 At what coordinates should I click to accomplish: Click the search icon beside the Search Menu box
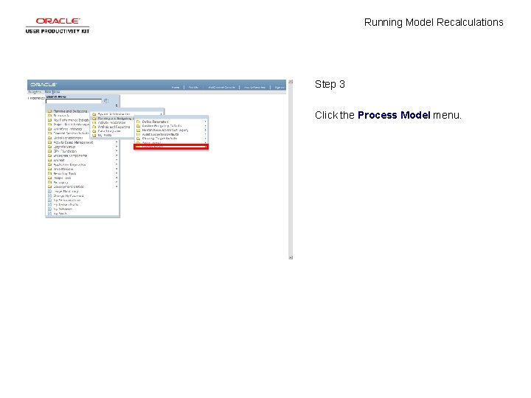point(106,101)
